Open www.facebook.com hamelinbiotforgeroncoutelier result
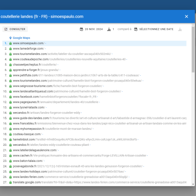The height and width of the screenshot is (196, 196). (54, 97)
